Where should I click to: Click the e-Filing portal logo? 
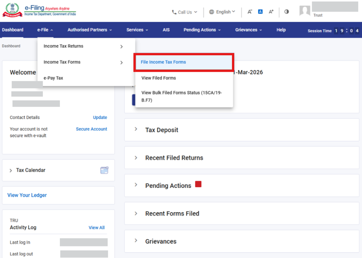click(x=39, y=10)
